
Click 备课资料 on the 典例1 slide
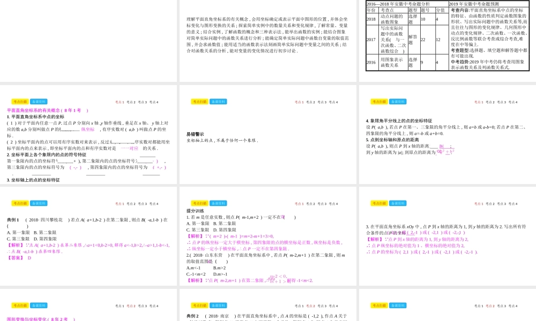point(39,203)
